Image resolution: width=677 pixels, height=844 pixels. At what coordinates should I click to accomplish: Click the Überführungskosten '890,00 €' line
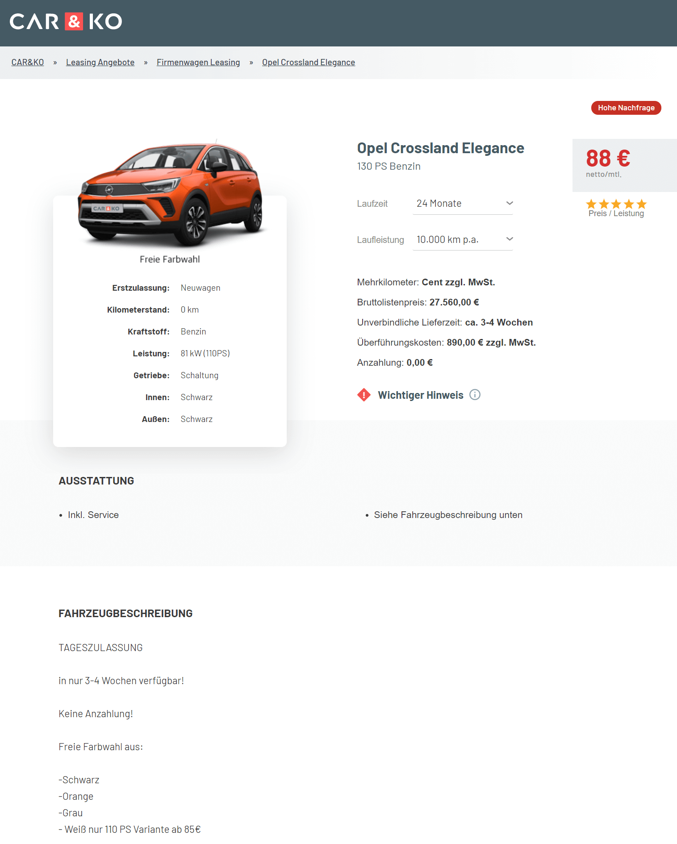[x=447, y=343]
